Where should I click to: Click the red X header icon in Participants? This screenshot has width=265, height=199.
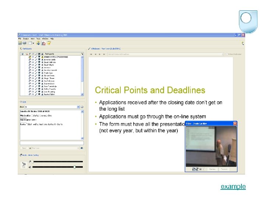[x=26, y=54]
